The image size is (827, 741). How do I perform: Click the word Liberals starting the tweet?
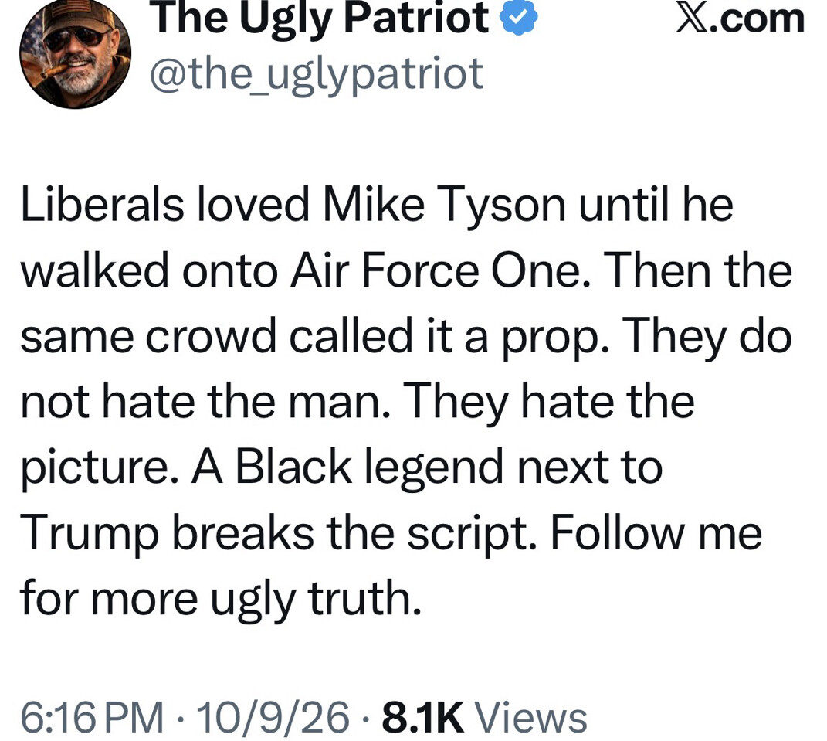pyautogui.click(x=103, y=205)
